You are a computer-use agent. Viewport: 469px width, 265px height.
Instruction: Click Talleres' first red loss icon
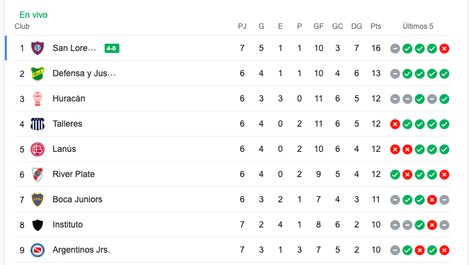coord(395,124)
